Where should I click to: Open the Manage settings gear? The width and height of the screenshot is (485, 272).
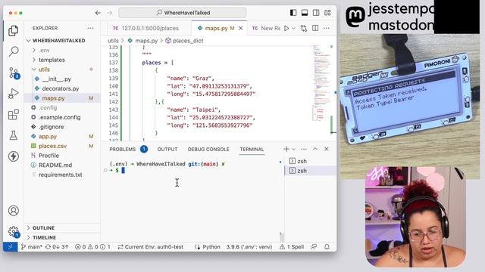(x=14, y=232)
